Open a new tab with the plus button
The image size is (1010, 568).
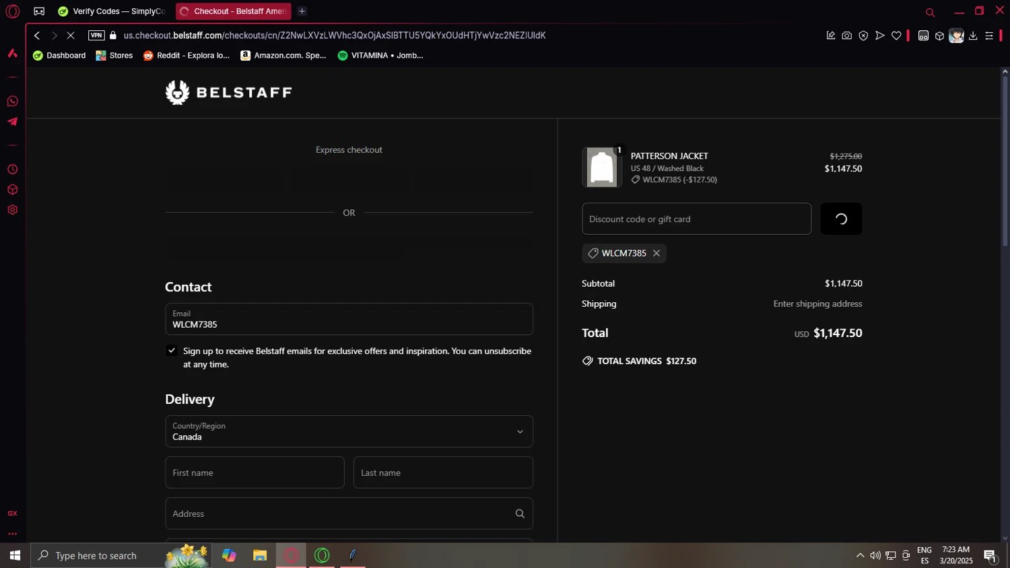(302, 11)
